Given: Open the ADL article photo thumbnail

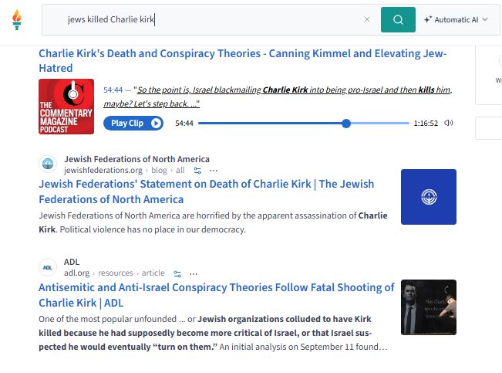Looking at the screenshot, I should (429, 307).
